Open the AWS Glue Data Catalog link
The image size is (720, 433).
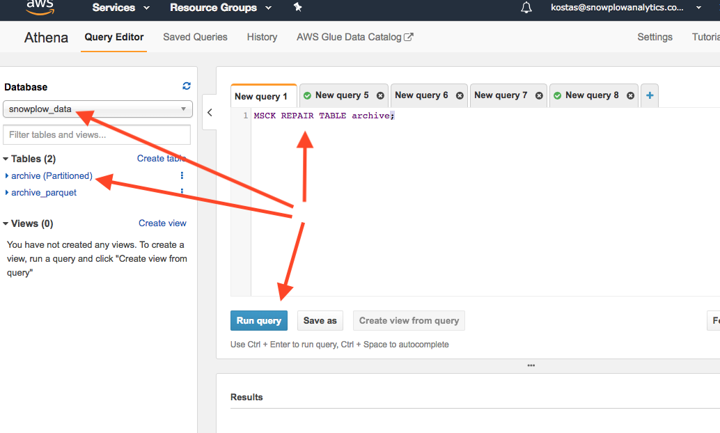354,37
